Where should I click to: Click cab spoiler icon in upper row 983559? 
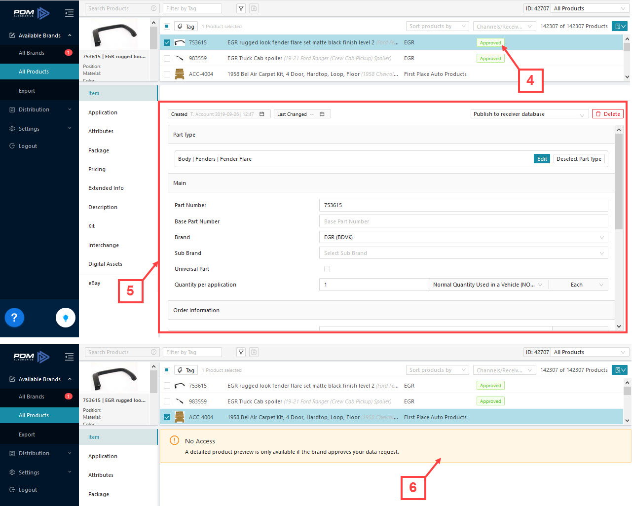click(x=180, y=58)
